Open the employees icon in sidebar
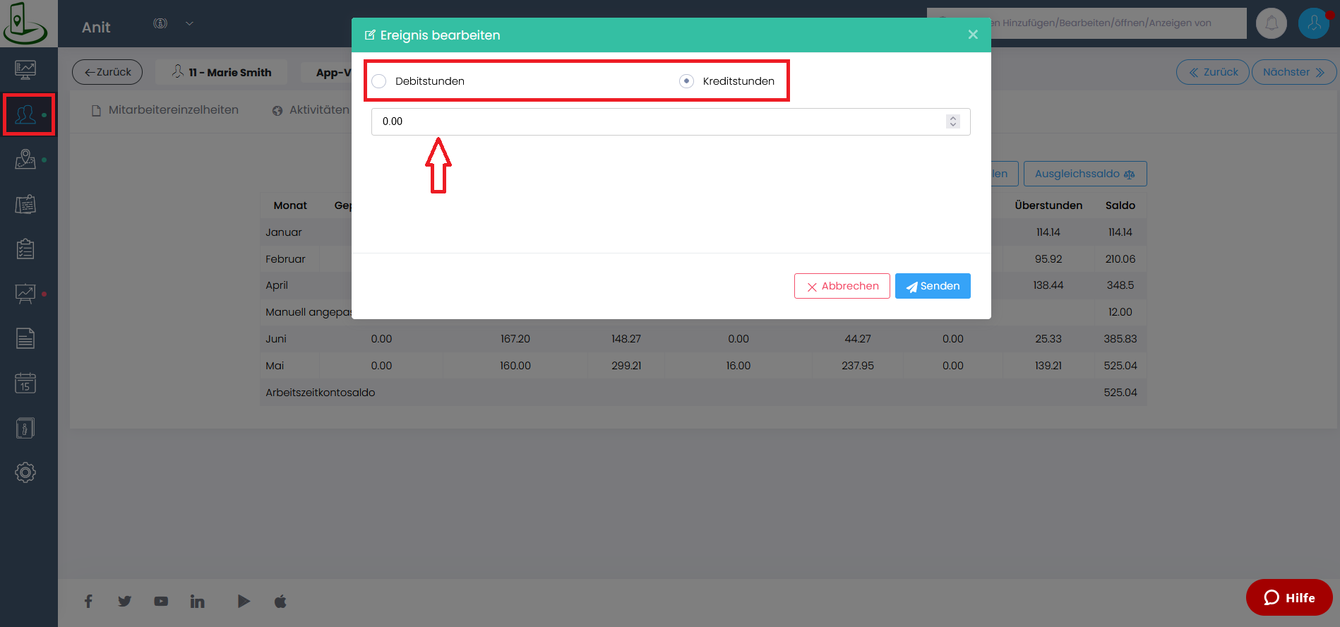Screen dimensions: 1340x627 [x=26, y=114]
